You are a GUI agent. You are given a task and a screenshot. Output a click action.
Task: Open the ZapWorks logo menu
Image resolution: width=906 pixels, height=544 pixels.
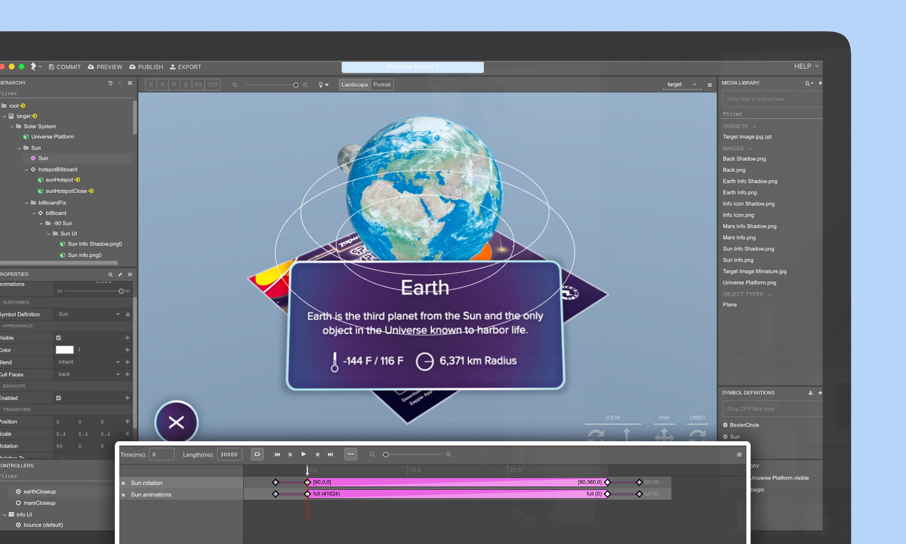[35, 66]
